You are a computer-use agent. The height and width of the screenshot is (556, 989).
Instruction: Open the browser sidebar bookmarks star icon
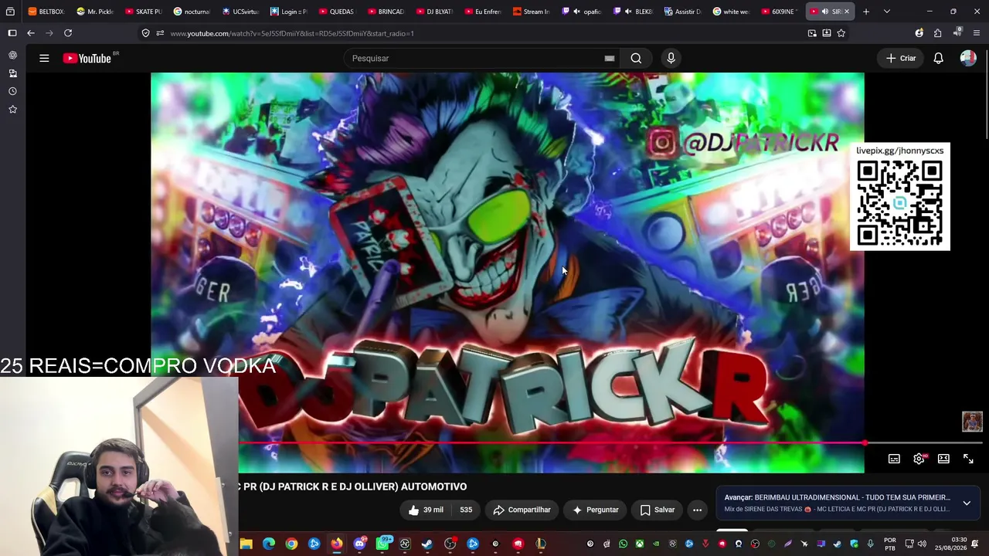pyautogui.click(x=12, y=110)
